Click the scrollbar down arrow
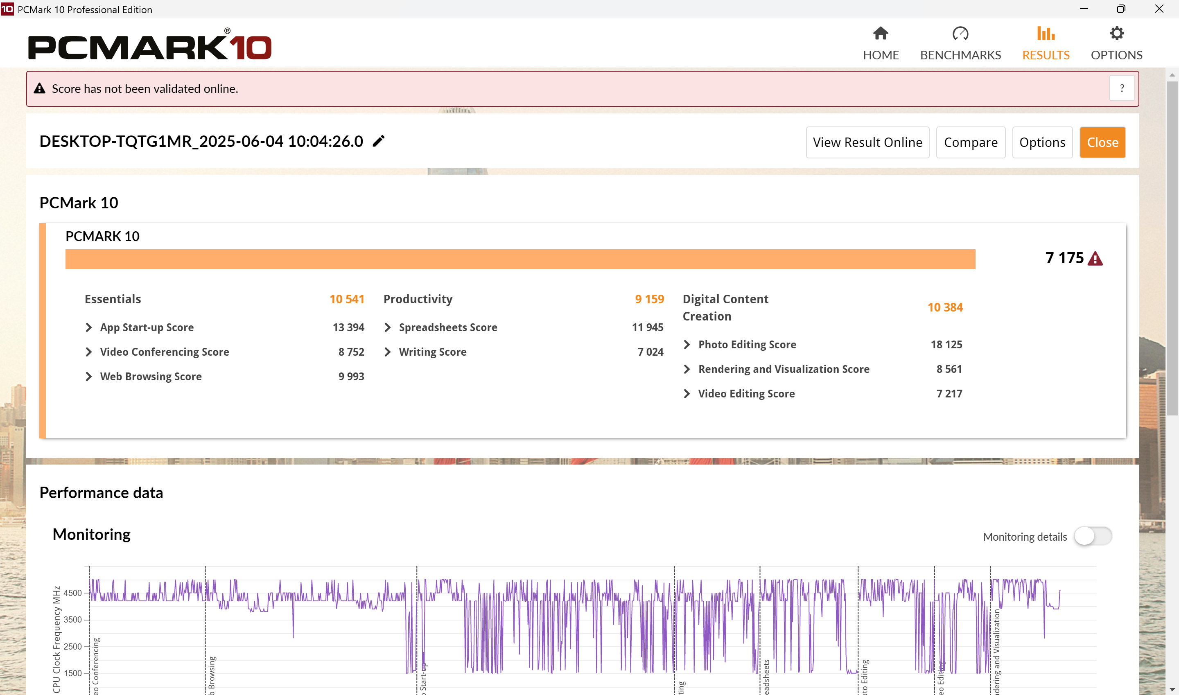 1172,690
